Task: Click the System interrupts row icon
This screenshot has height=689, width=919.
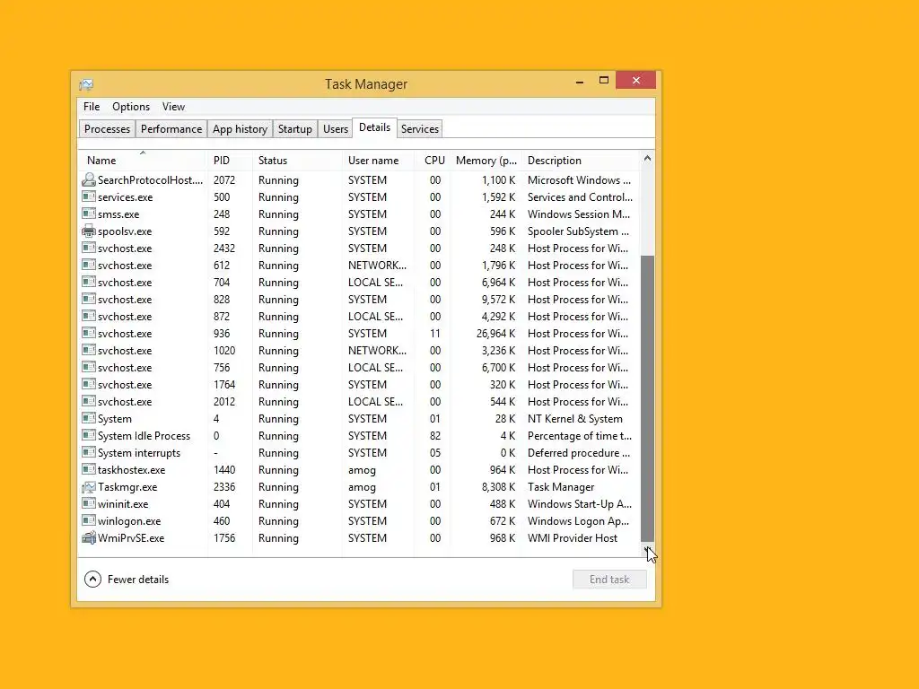Action: click(x=89, y=452)
